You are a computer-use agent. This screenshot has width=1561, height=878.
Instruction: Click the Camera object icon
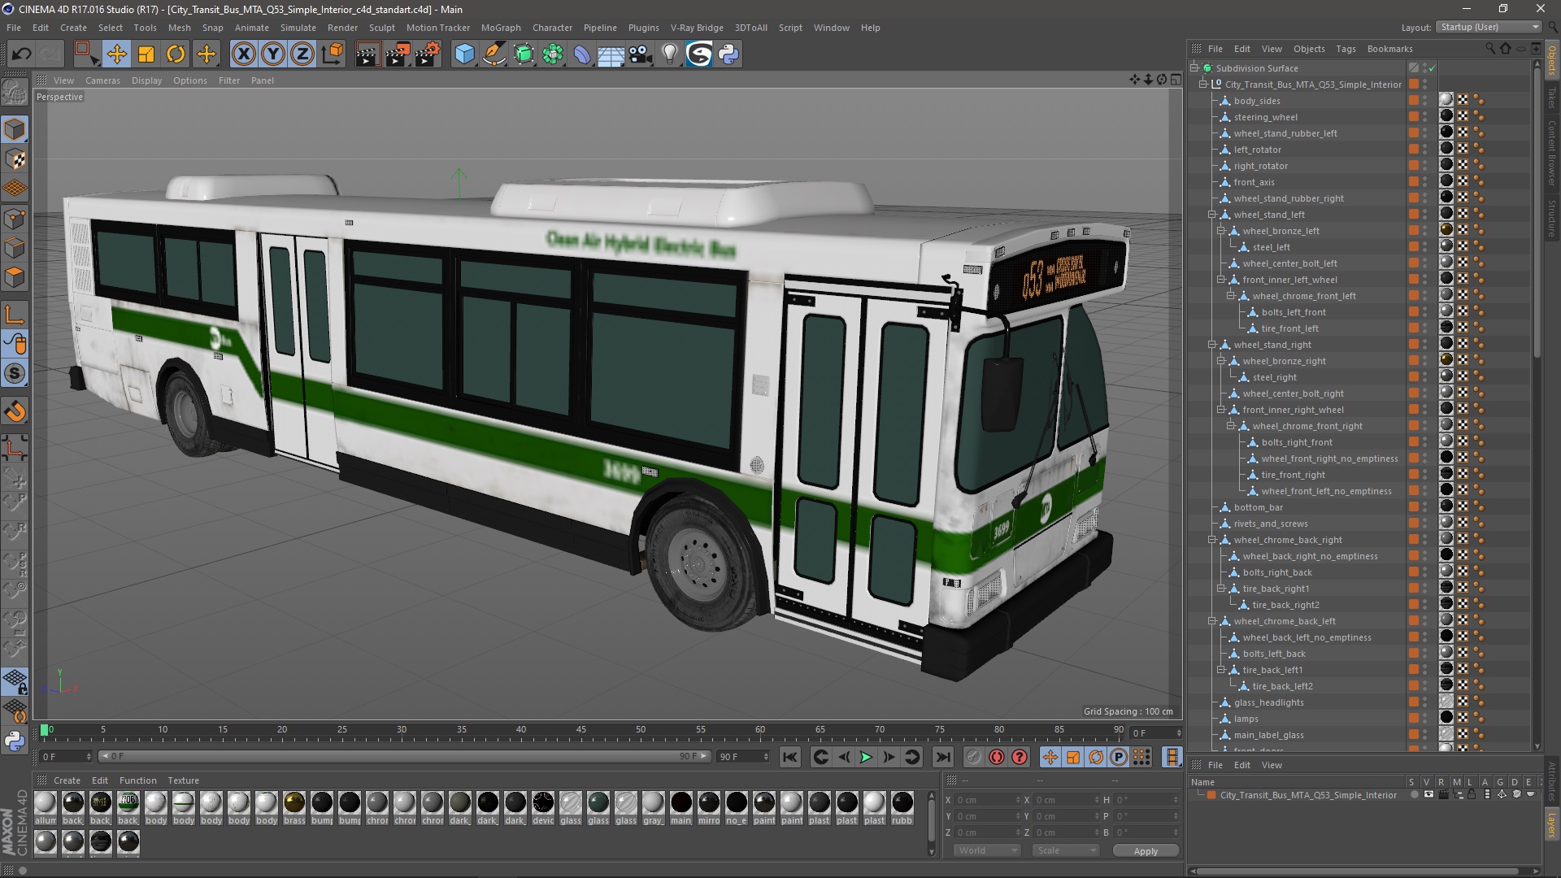coord(641,54)
